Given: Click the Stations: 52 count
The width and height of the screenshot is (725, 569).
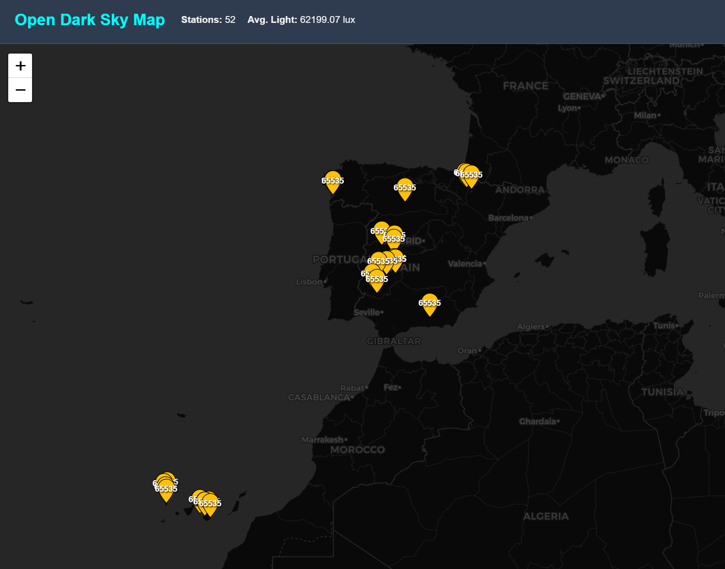Looking at the screenshot, I should 208,20.
